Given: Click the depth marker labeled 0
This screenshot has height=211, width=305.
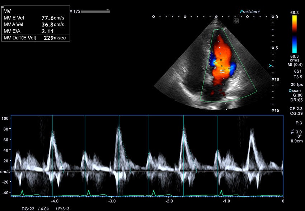Looking at the screenshot, I should [275, 17].
